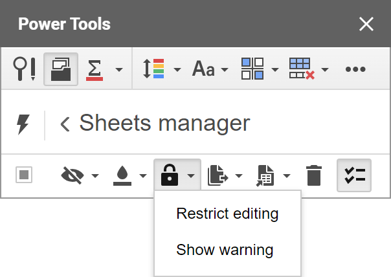Toggle the select all sheets checkbox
The width and height of the screenshot is (391, 277).
(x=24, y=175)
